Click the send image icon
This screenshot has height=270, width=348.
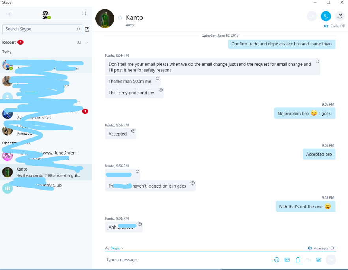(x=287, y=260)
